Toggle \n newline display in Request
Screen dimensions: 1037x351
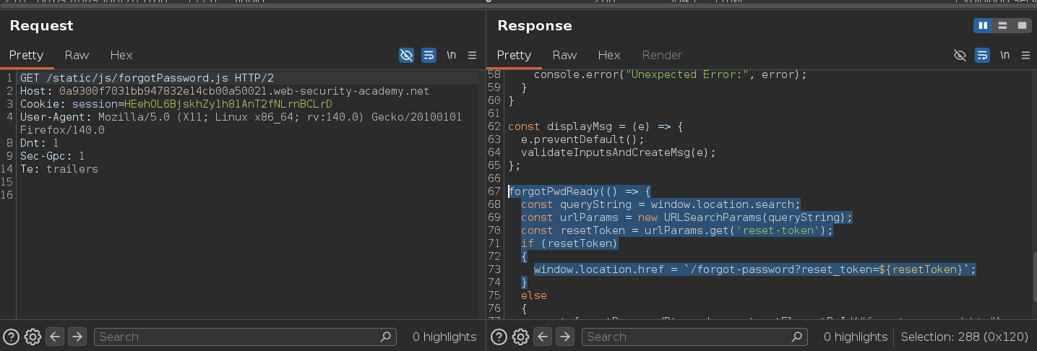pos(452,55)
